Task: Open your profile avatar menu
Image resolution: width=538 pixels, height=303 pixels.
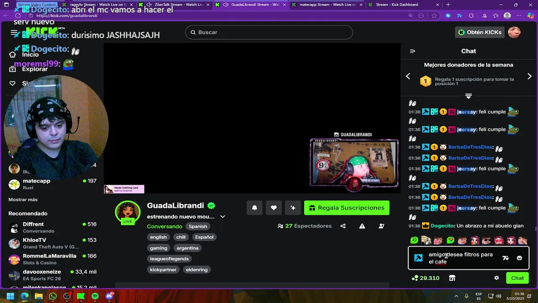Action: point(514,32)
